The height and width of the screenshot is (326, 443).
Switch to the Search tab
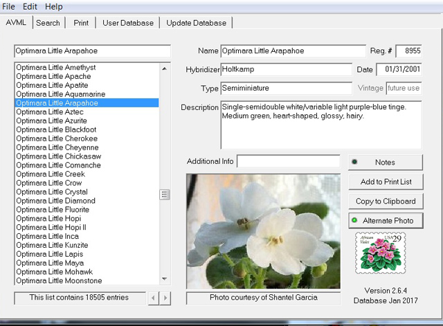pos(48,23)
